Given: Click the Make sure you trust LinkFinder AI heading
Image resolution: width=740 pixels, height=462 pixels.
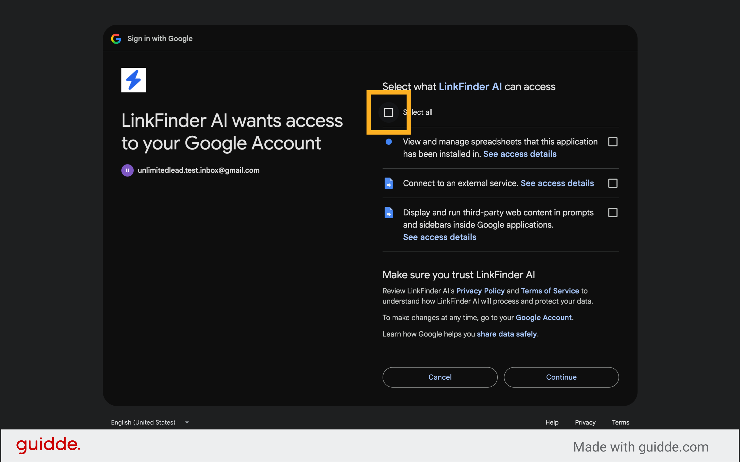Looking at the screenshot, I should pyautogui.click(x=458, y=274).
